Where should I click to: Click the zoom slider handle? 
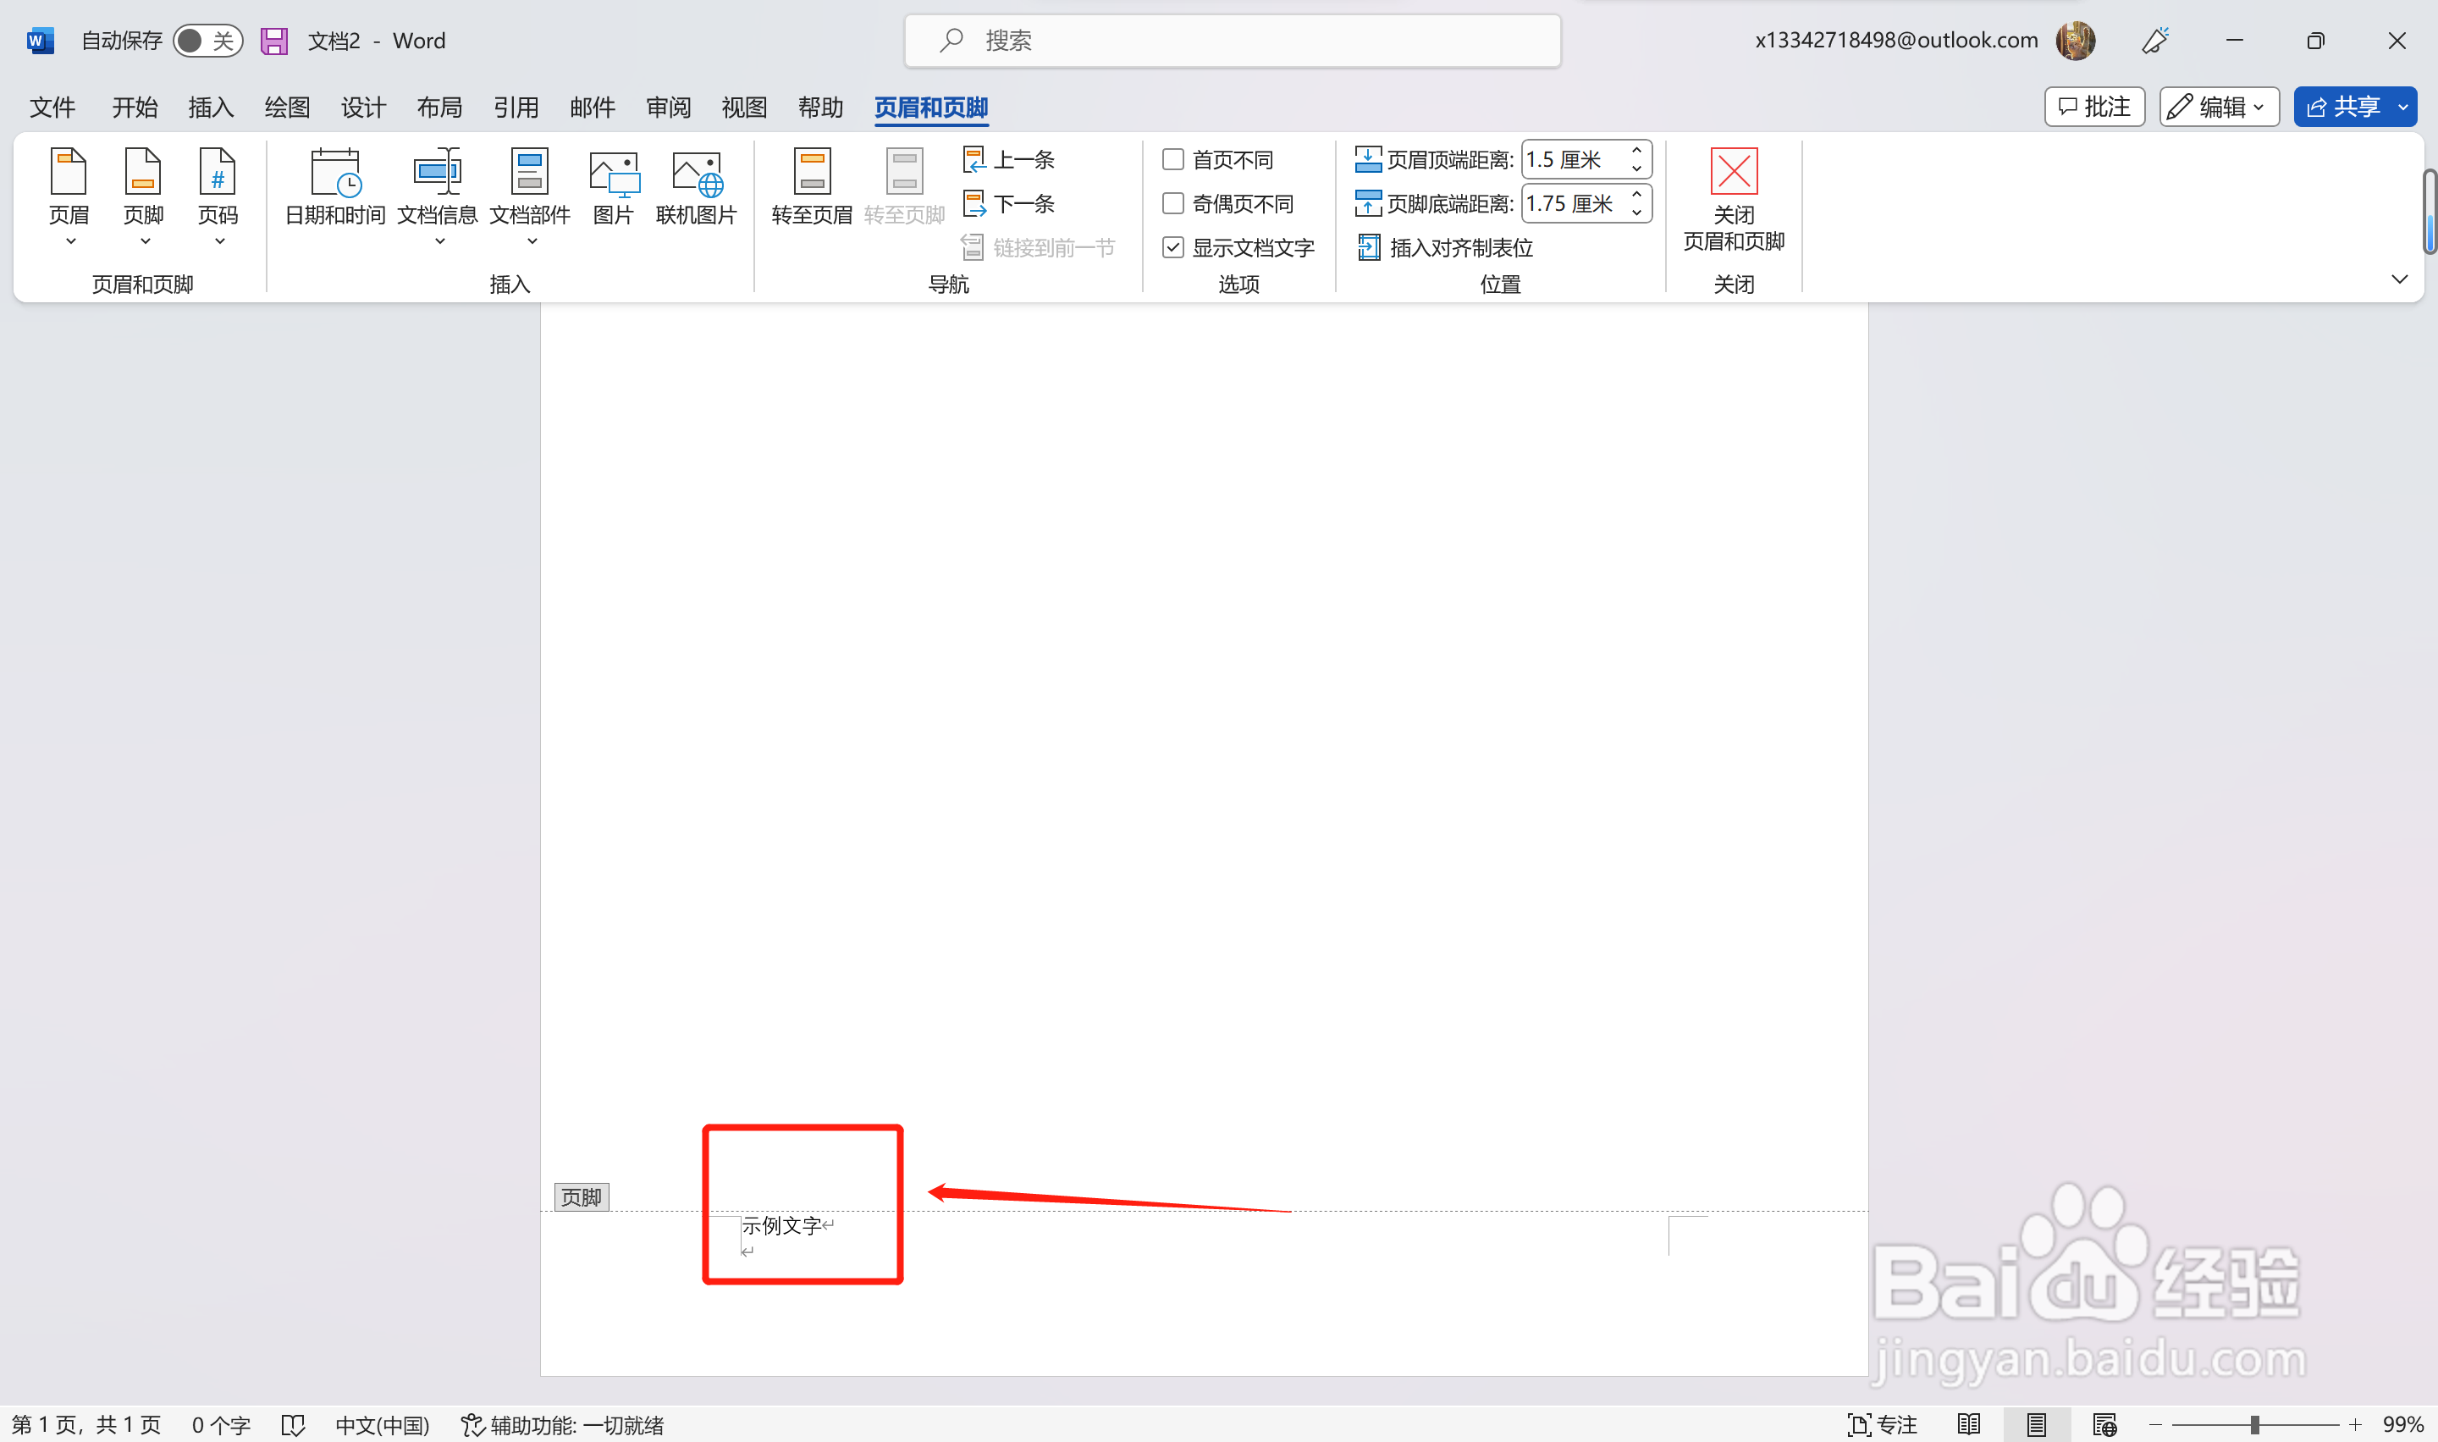[2254, 1424]
